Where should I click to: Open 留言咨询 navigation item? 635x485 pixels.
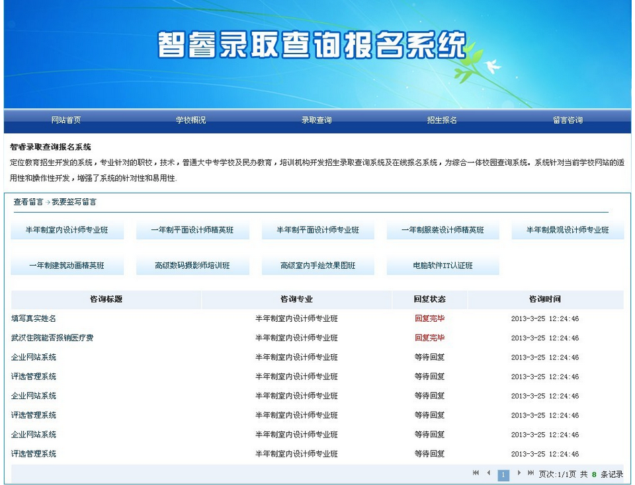pyautogui.click(x=568, y=120)
